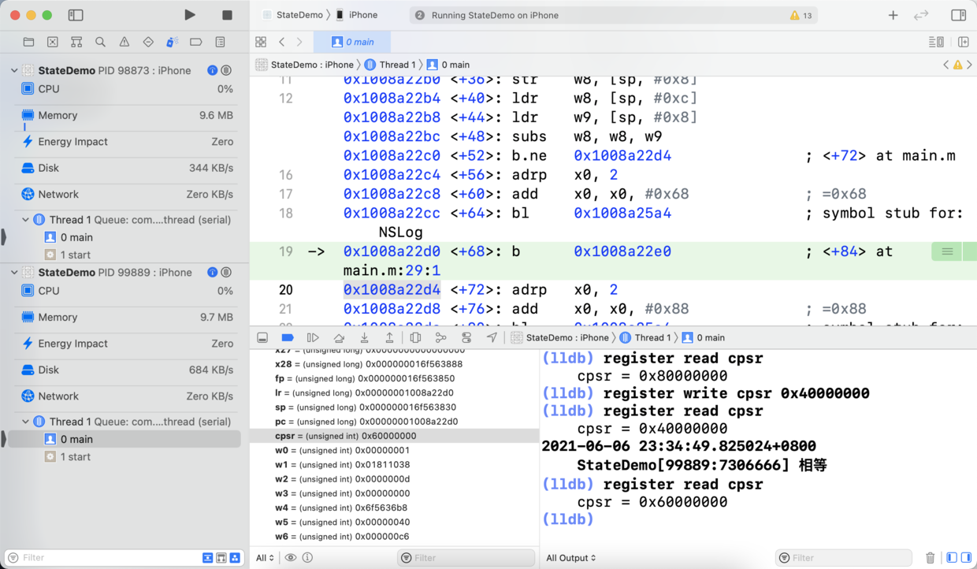Screen dimensions: 977x569
Task: Open the related items grid icon
Action: (x=261, y=42)
